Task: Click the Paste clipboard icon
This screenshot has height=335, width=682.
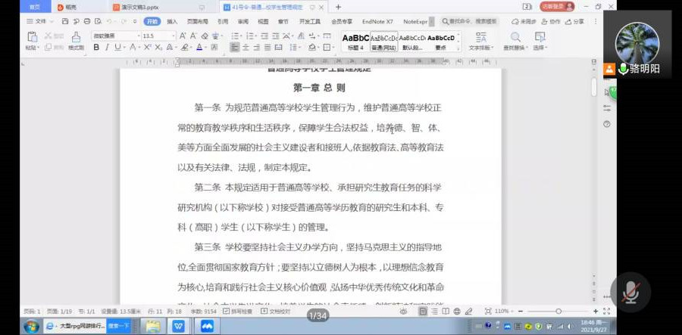Action: 32,37
